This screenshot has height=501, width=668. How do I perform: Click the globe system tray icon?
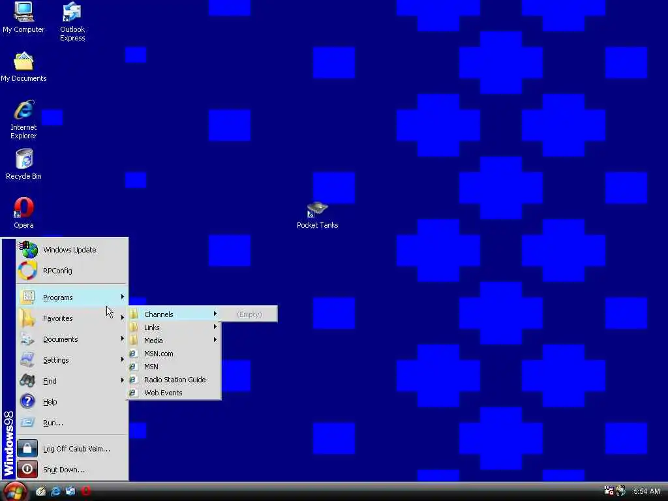point(621,491)
